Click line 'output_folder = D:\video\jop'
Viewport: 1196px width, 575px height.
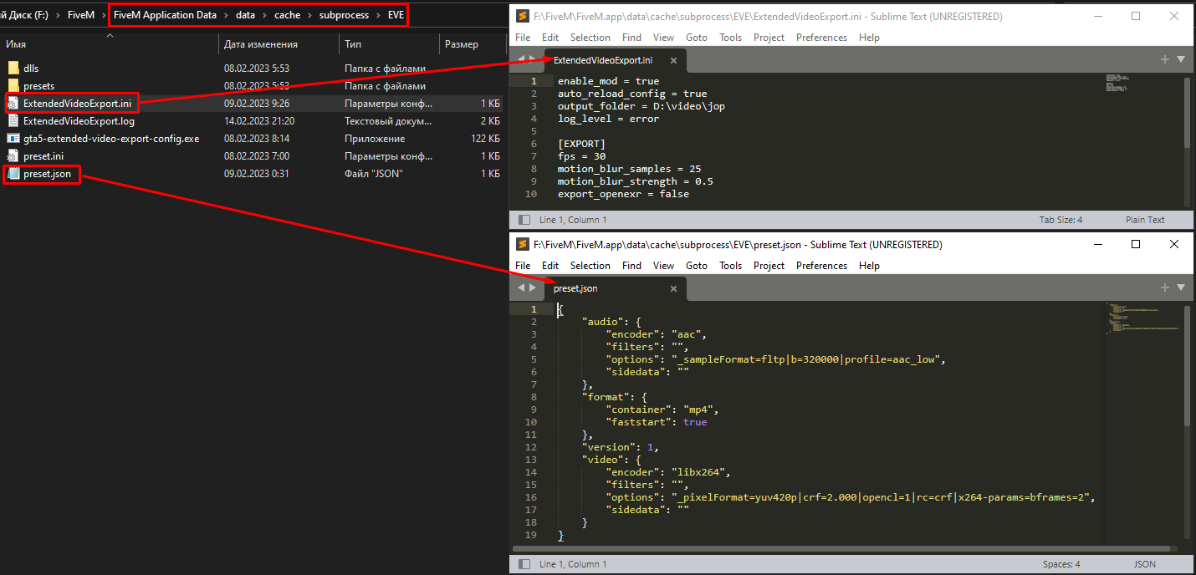[642, 106]
